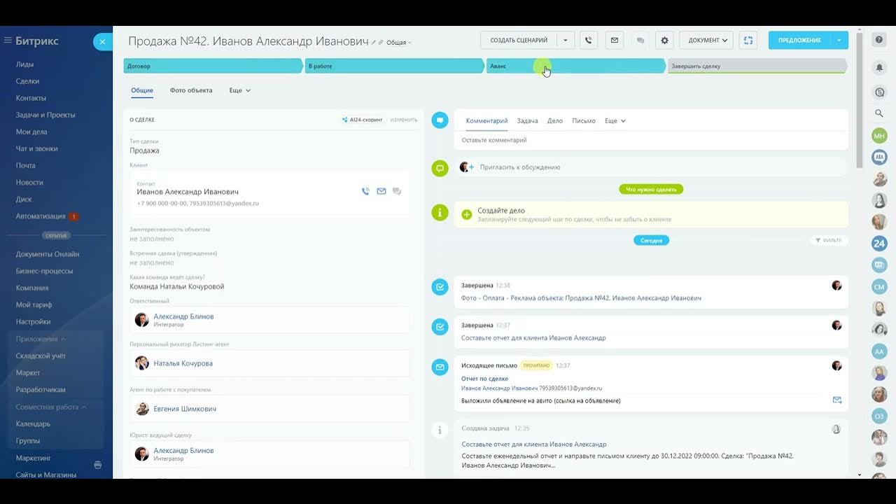Open Лиды in left menu
This screenshot has height=504, width=896.
coord(24,64)
